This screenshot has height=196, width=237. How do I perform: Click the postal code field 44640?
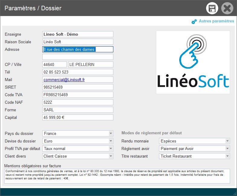pos(54,64)
